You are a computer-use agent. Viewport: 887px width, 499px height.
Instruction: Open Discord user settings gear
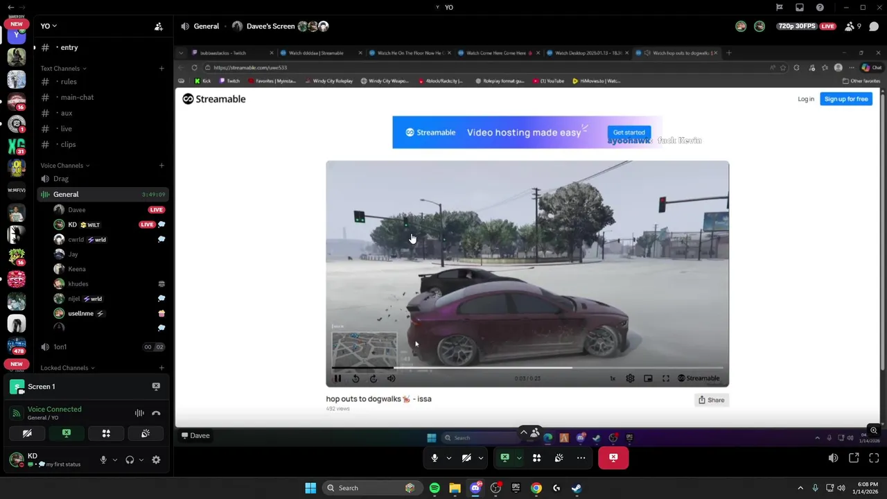pos(156,459)
